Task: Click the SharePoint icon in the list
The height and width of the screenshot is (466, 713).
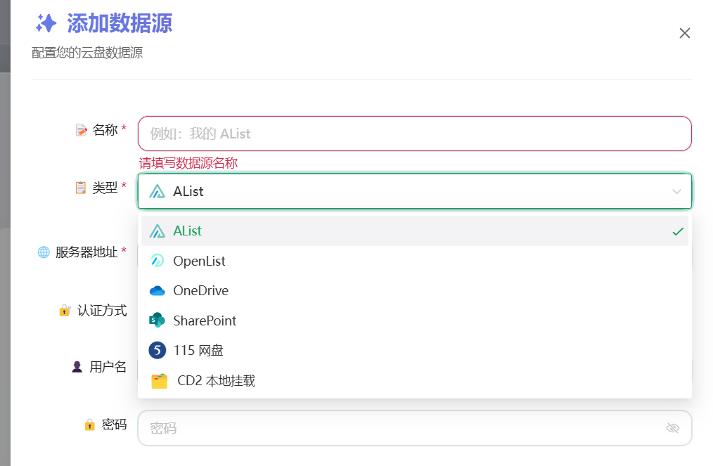Action: [156, 321]
